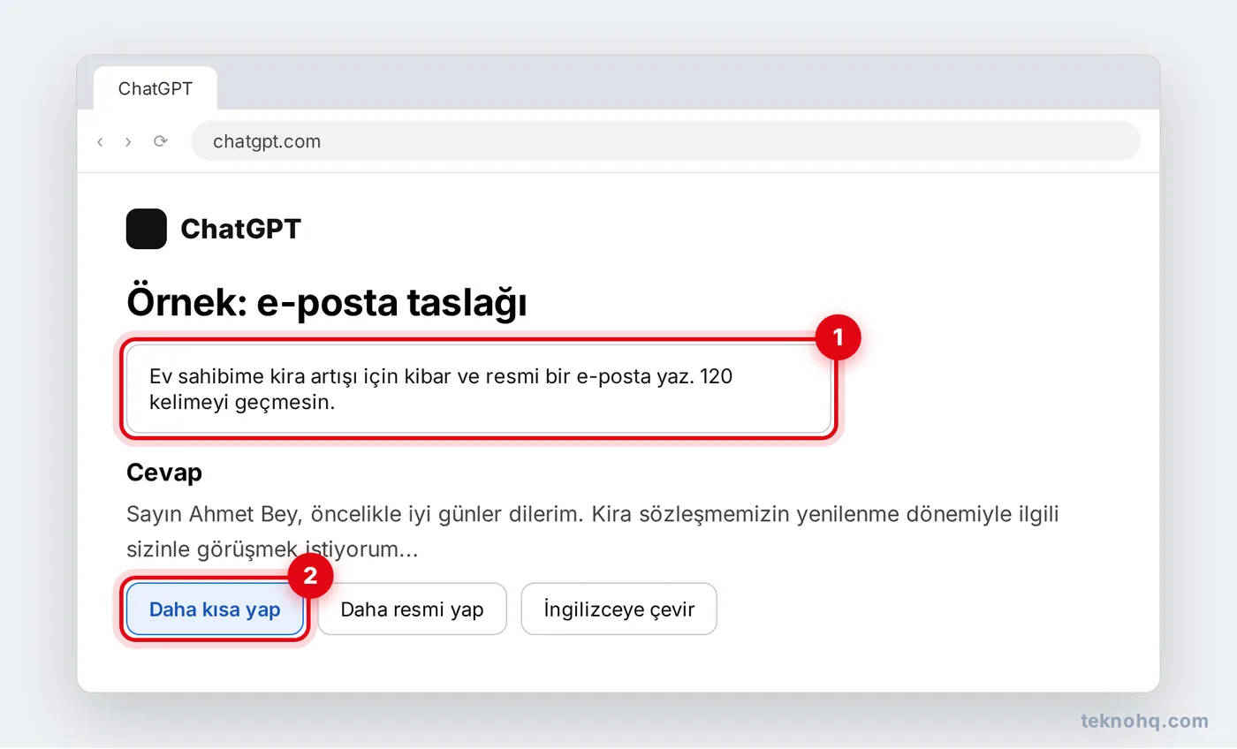Click the heading Örnek: e-posta taslağı

pos(327,303)
